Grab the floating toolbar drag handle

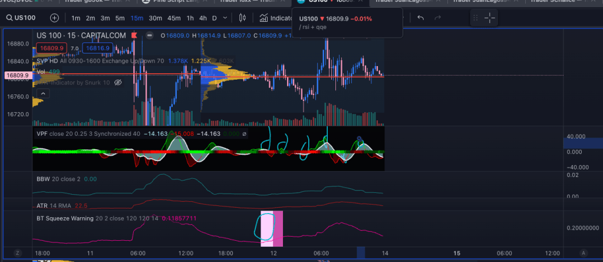tap(475, 18)
